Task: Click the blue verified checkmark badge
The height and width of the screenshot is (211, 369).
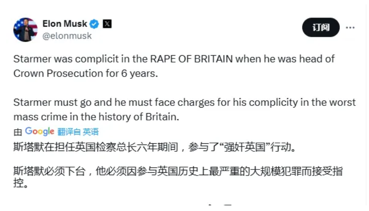Action: pos(94,24)
